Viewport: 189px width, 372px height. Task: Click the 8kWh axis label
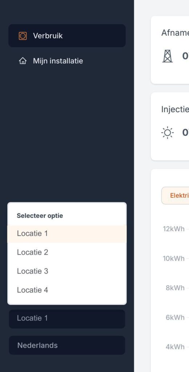pos(175,288)
